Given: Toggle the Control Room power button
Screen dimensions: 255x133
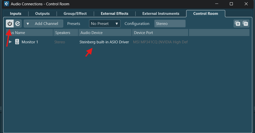Looking at the screenshot, I should coord(10,24).
